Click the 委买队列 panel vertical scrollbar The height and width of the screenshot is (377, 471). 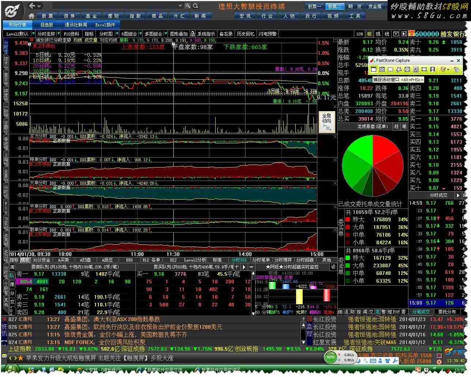click(x=253, y=293)
